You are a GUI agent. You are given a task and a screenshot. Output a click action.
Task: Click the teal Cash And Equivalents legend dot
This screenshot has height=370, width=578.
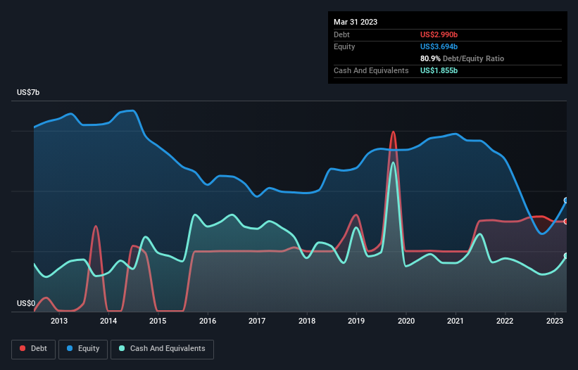122,348
